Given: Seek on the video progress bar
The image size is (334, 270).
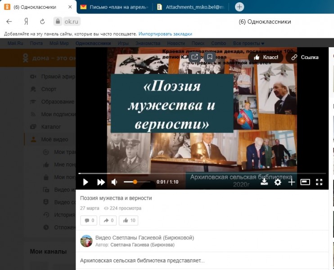Looking at the screenshot, I should (x=202, y=174).
